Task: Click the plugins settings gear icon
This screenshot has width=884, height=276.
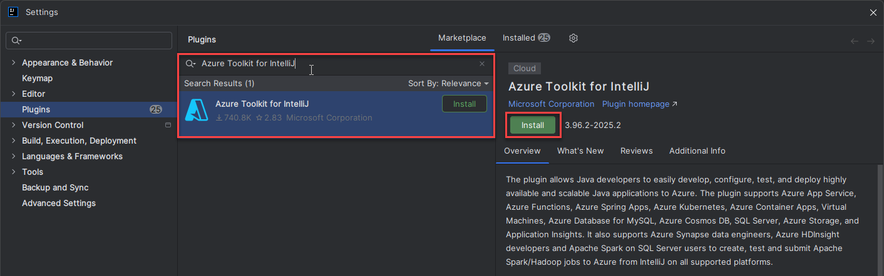Action: coord(573,38)
